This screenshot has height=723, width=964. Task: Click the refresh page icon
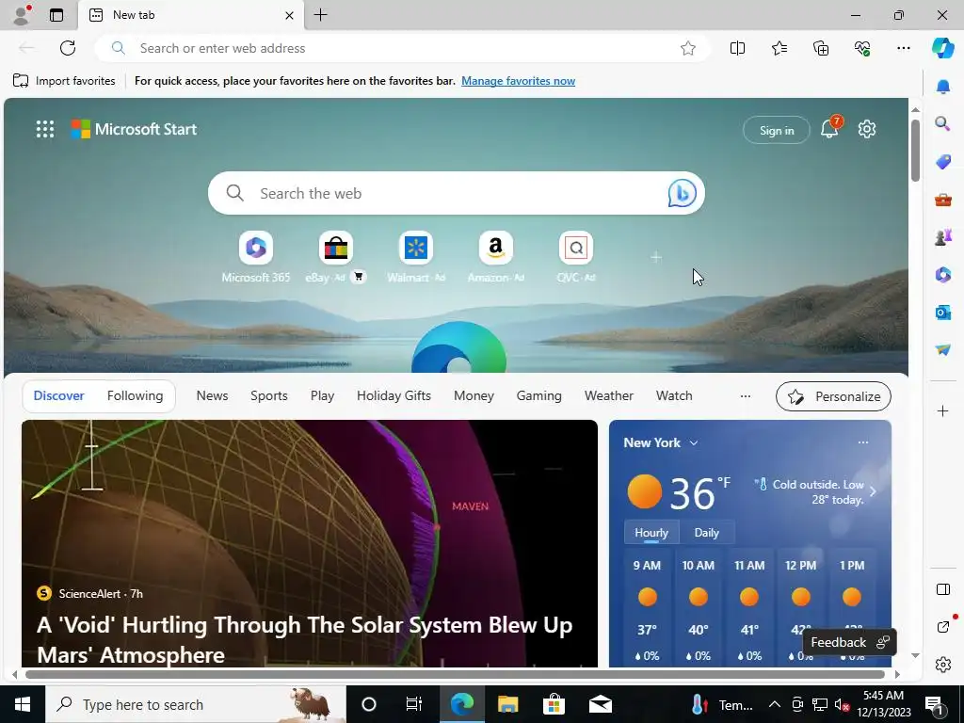68,48
